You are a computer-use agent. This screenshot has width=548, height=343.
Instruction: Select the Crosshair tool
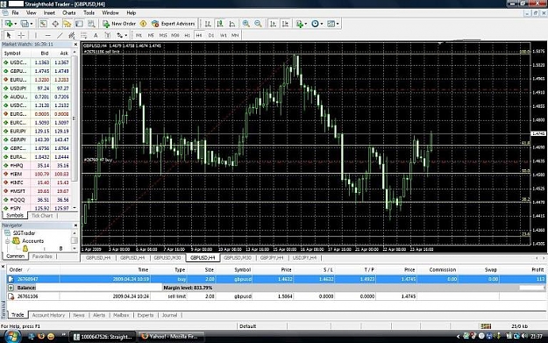tap(21, 35)
